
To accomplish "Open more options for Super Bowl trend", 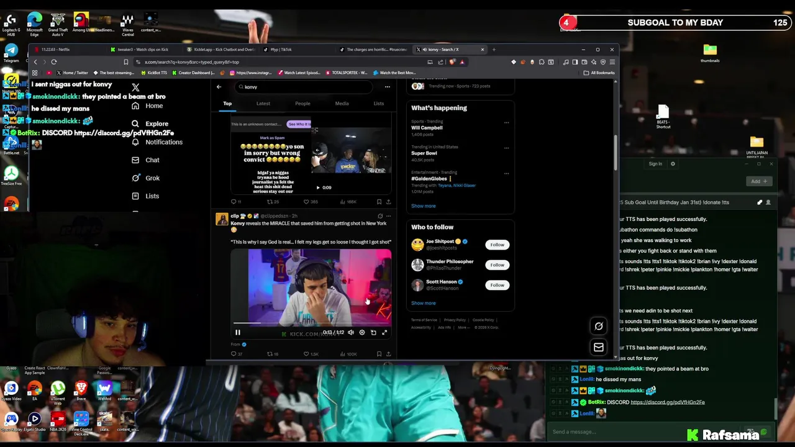I will 506,148.
